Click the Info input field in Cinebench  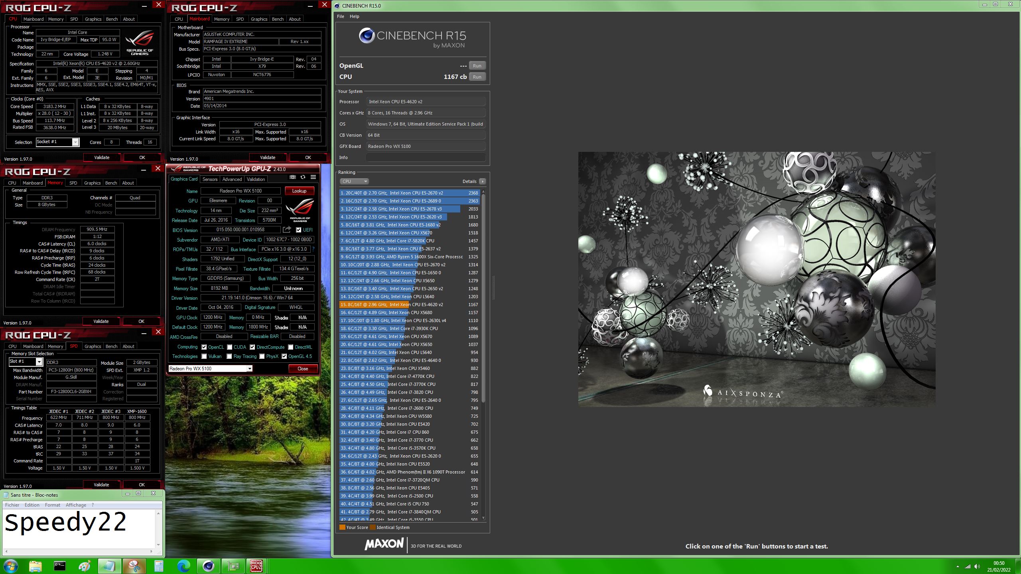[426, 157]
